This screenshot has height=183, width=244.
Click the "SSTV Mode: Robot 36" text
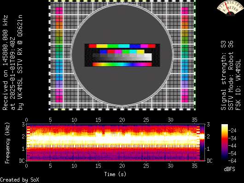[231, 75]
